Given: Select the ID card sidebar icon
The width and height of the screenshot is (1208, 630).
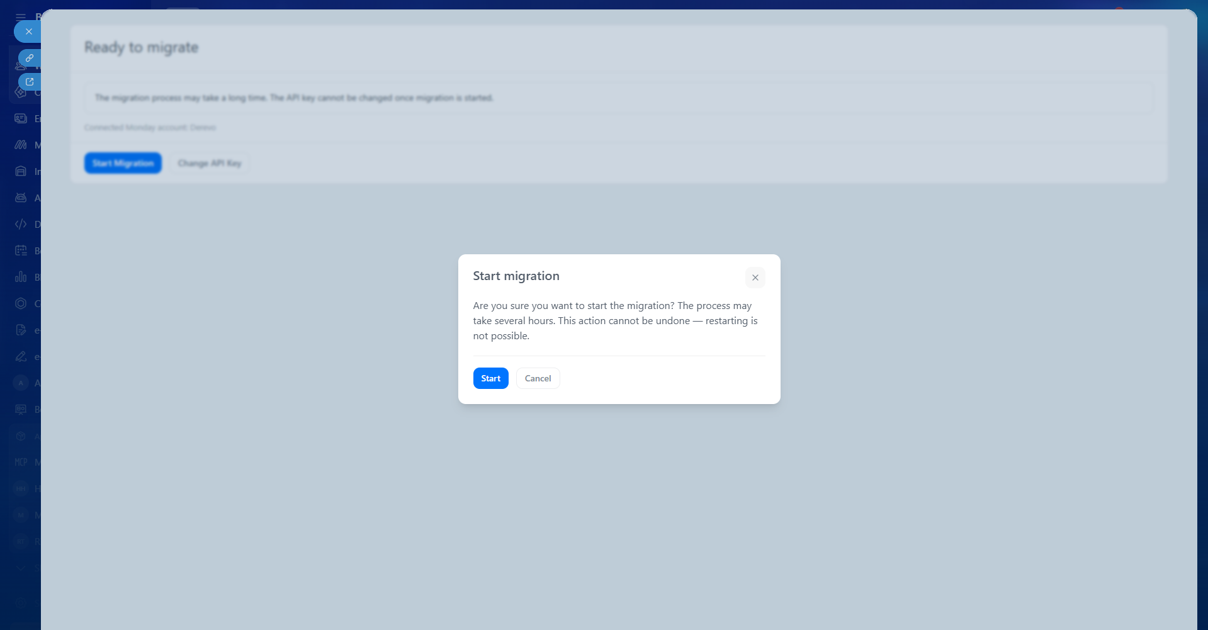Looking at the screenshot, I should (21, 118).
